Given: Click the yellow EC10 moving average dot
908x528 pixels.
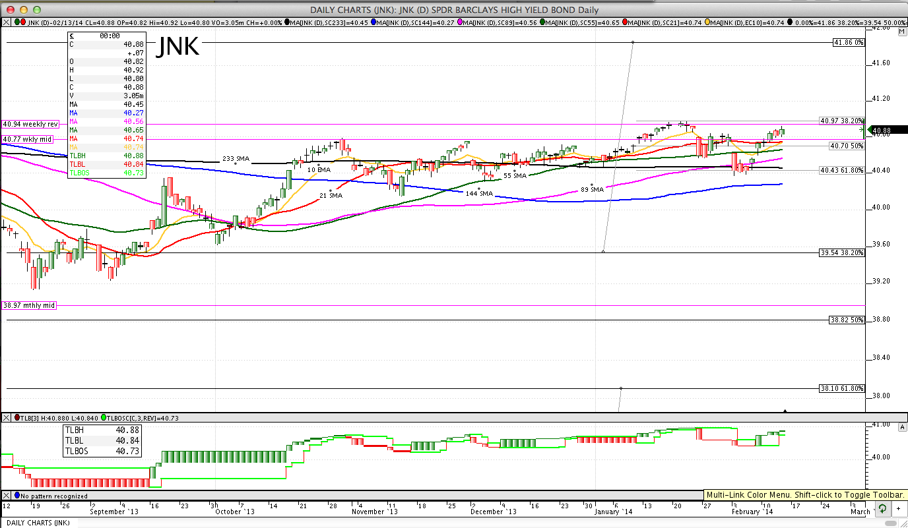Looking at the screenshot, I should coord(707,22).
